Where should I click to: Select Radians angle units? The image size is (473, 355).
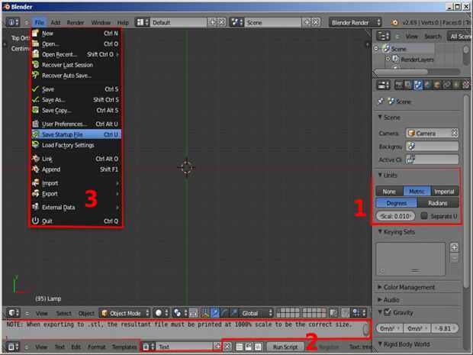(438, 203)
